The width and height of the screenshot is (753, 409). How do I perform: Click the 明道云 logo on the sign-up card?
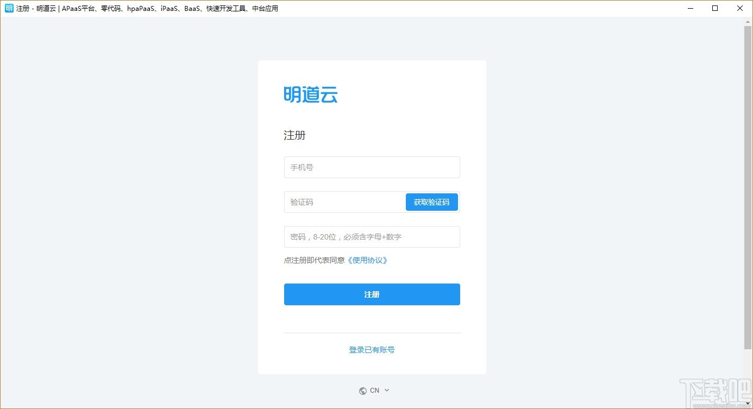[x=311, y=95]
